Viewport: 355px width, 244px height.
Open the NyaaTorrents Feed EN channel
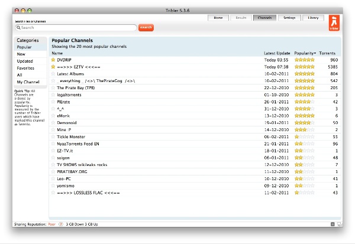click(x=78, y=144)
